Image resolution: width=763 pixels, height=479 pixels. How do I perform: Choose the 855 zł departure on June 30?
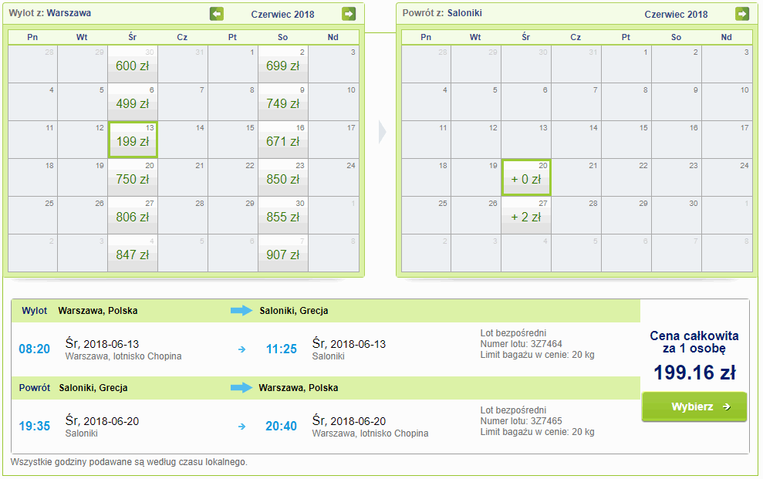point(283,217)
